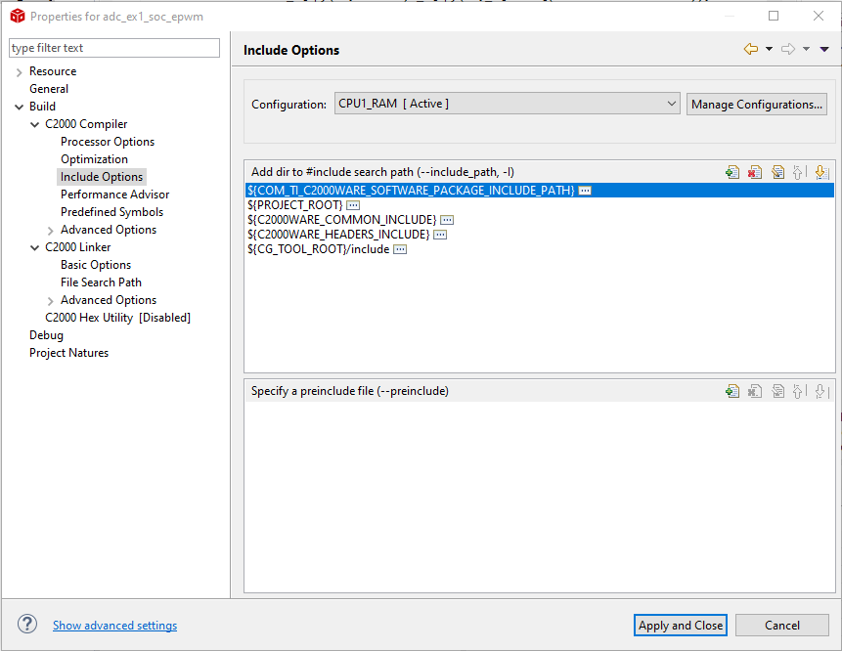The width and height of the screenshot is (842, 651).
Task: Open Show advanced settings link
Action: (x=115, y=626)
